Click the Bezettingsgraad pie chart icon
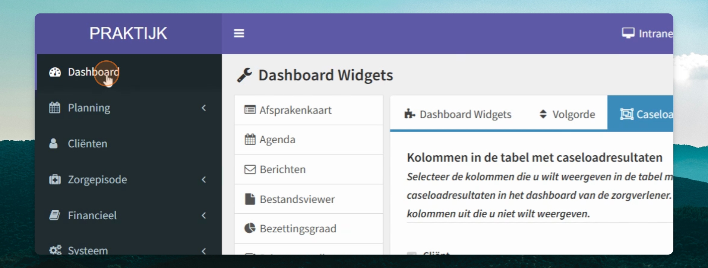 point(250,228)
